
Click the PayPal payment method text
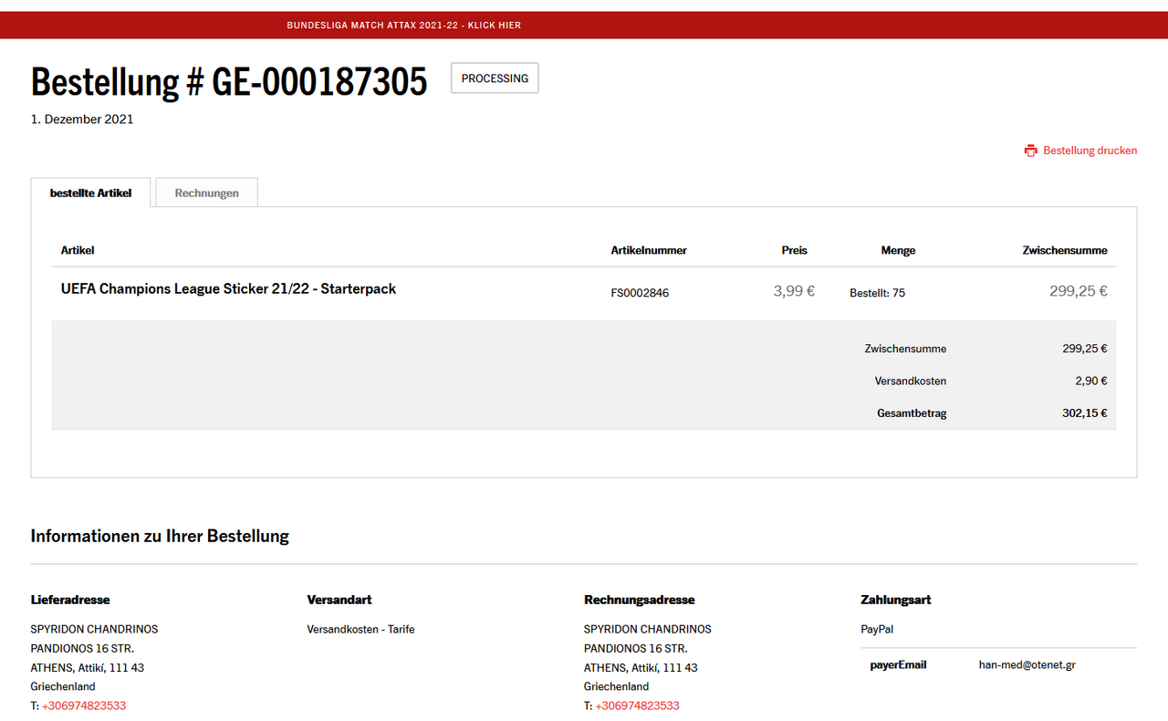[877, 629]
